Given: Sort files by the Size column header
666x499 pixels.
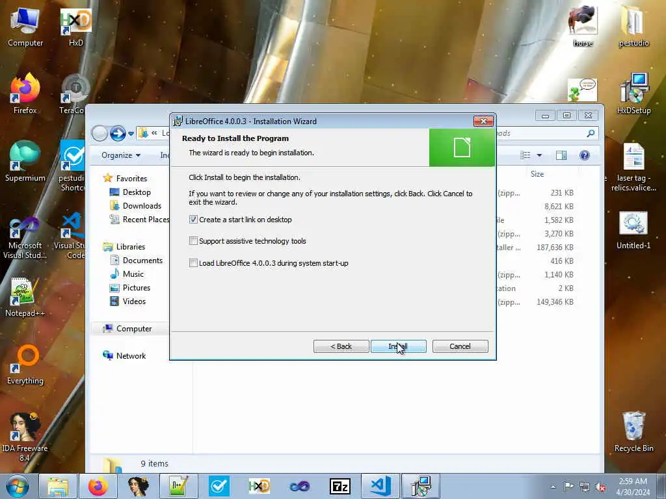Looking at the screenshot, I should (x=537, y=174).
